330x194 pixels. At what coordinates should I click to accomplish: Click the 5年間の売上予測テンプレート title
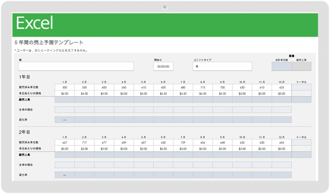(x=49, y=42)
